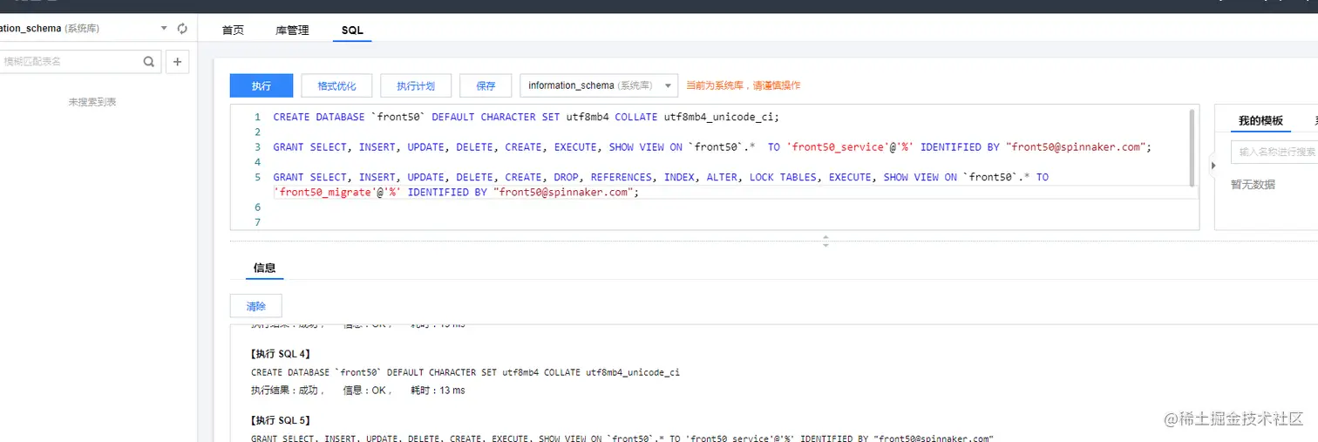Viewport: 1318px width, 442px height.
Task: Refresh the database list in sidebar
Action: click(182, 29)
